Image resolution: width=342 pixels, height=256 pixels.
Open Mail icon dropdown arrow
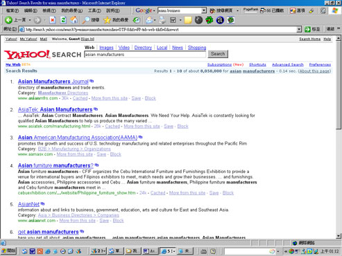[155, 20]
